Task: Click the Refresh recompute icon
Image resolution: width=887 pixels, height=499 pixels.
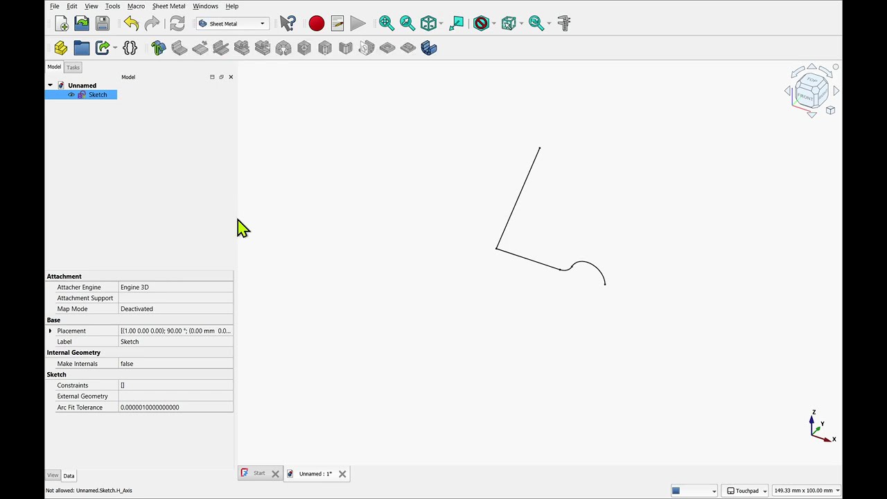Action: [177, 24]
